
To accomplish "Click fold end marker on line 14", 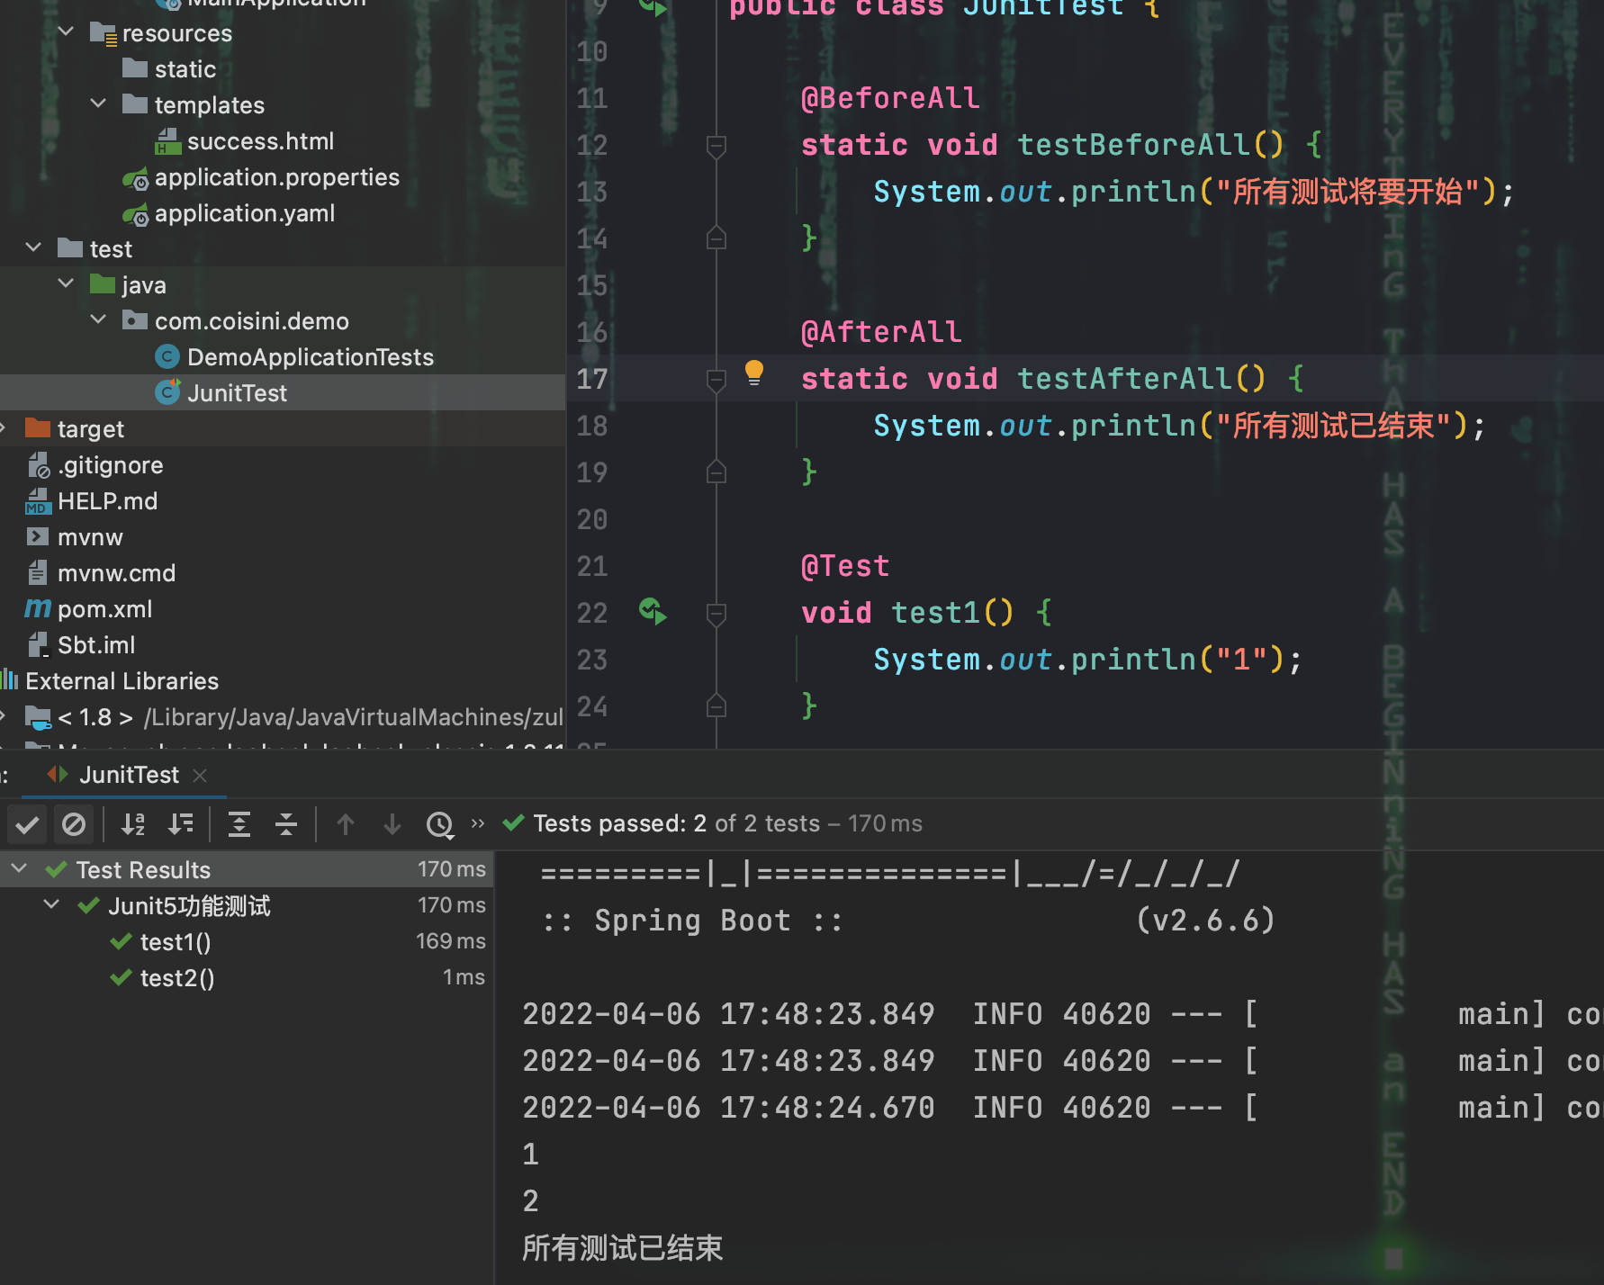I will pos(716,238).
